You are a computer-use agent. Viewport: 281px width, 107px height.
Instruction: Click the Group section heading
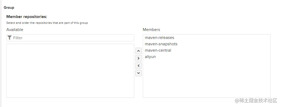[9, 8]
